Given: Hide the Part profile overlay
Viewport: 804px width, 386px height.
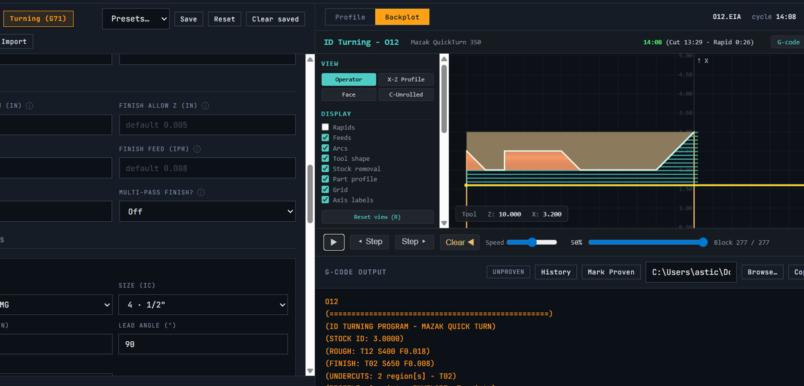Looking at the screenshot, I should 326,179.
